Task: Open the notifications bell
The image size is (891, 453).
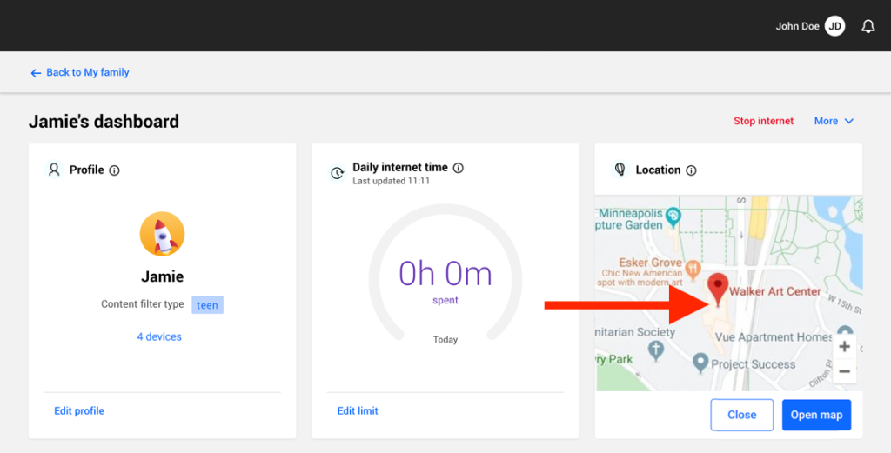Action: pos(868,26)
